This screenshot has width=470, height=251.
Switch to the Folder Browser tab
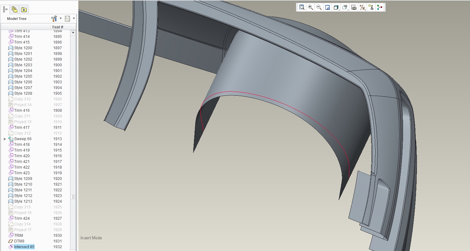14,9
